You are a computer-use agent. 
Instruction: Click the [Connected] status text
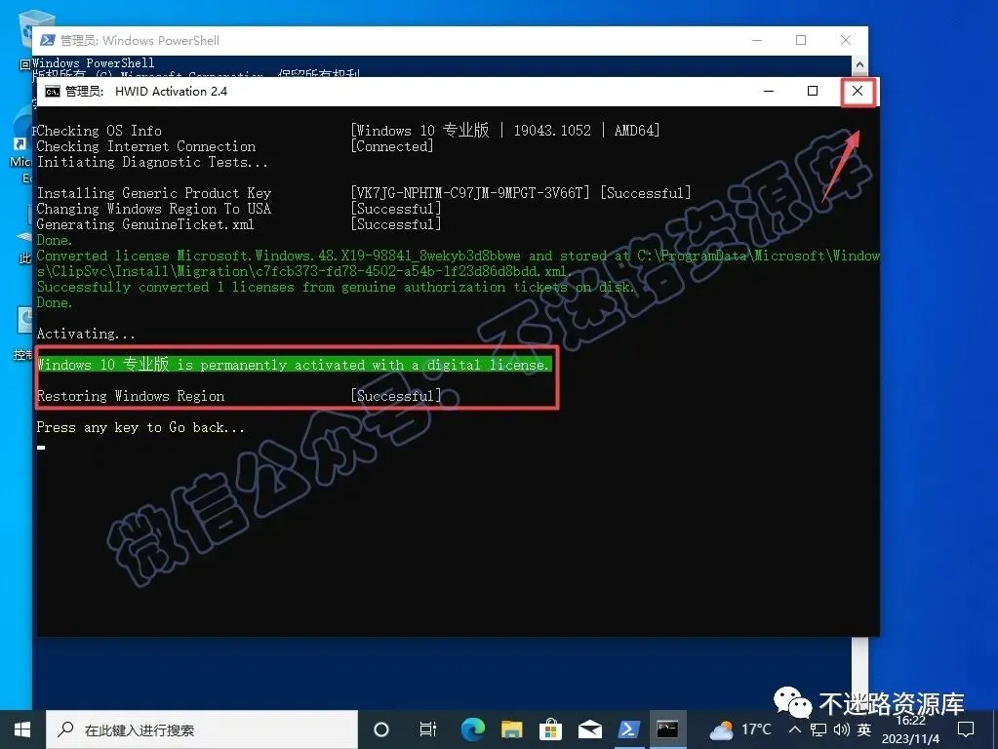pos(392,146)
